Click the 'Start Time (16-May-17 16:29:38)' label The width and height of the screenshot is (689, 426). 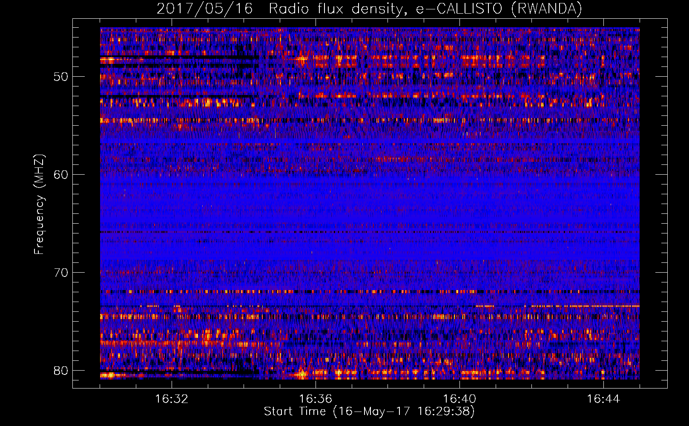[x=369, y=412]
